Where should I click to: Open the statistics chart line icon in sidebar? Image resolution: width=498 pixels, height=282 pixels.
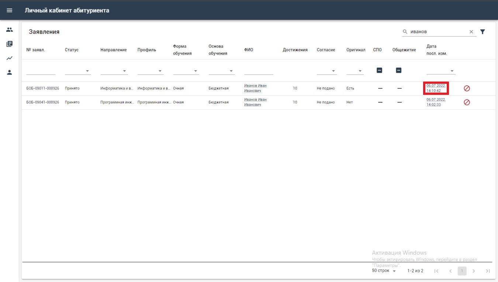10,58
